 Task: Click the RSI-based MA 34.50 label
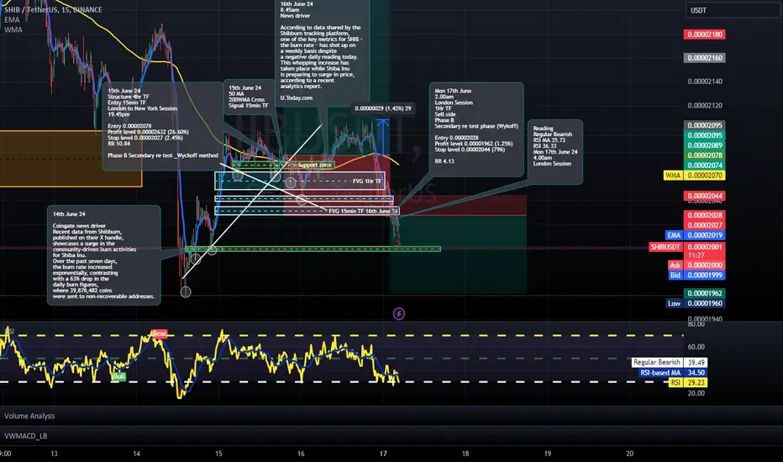(673, 373)
